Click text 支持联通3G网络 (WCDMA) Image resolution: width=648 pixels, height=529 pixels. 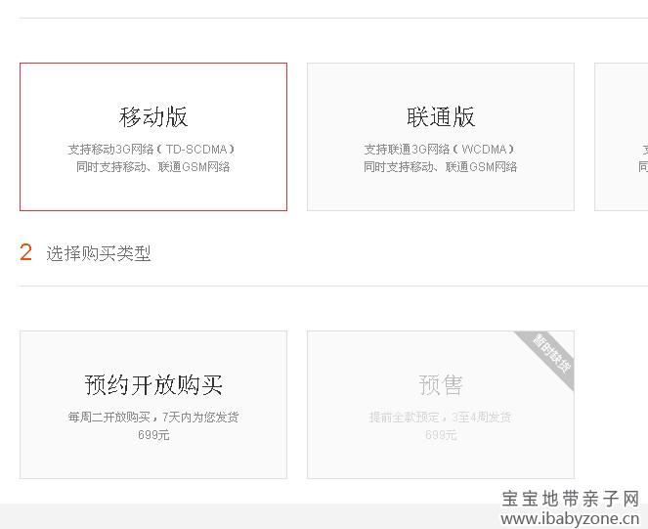click(439, 150)
